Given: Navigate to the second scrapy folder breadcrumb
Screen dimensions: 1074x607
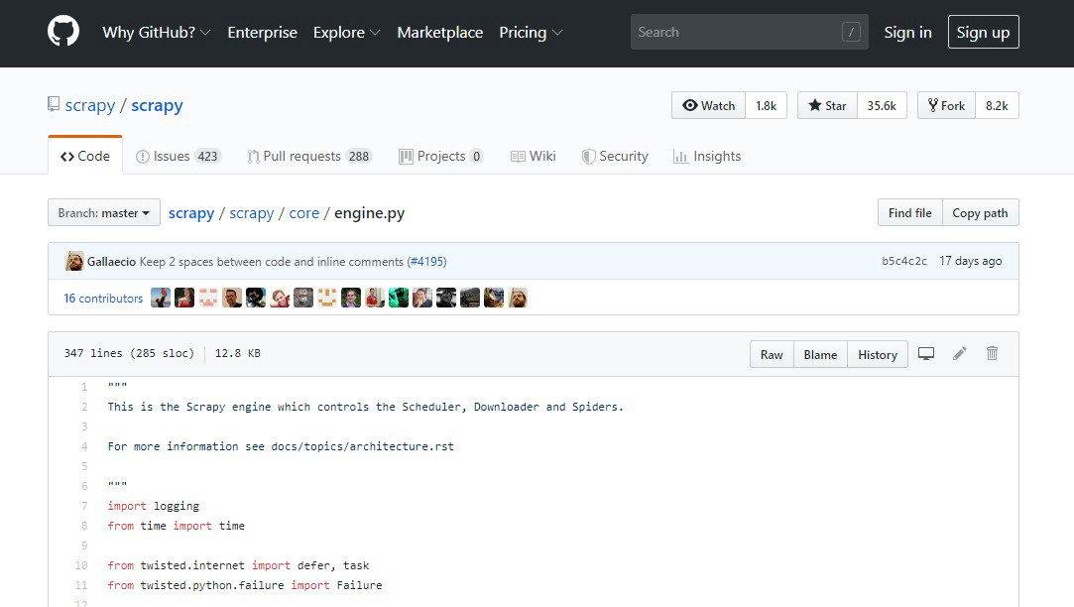Looking at the screenshot, I should click(x=251, y=213).
